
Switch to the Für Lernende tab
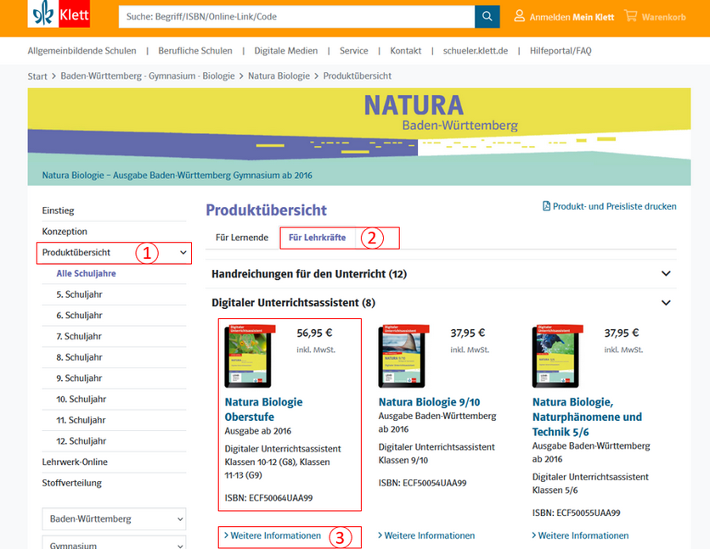[x=241, y=238]
